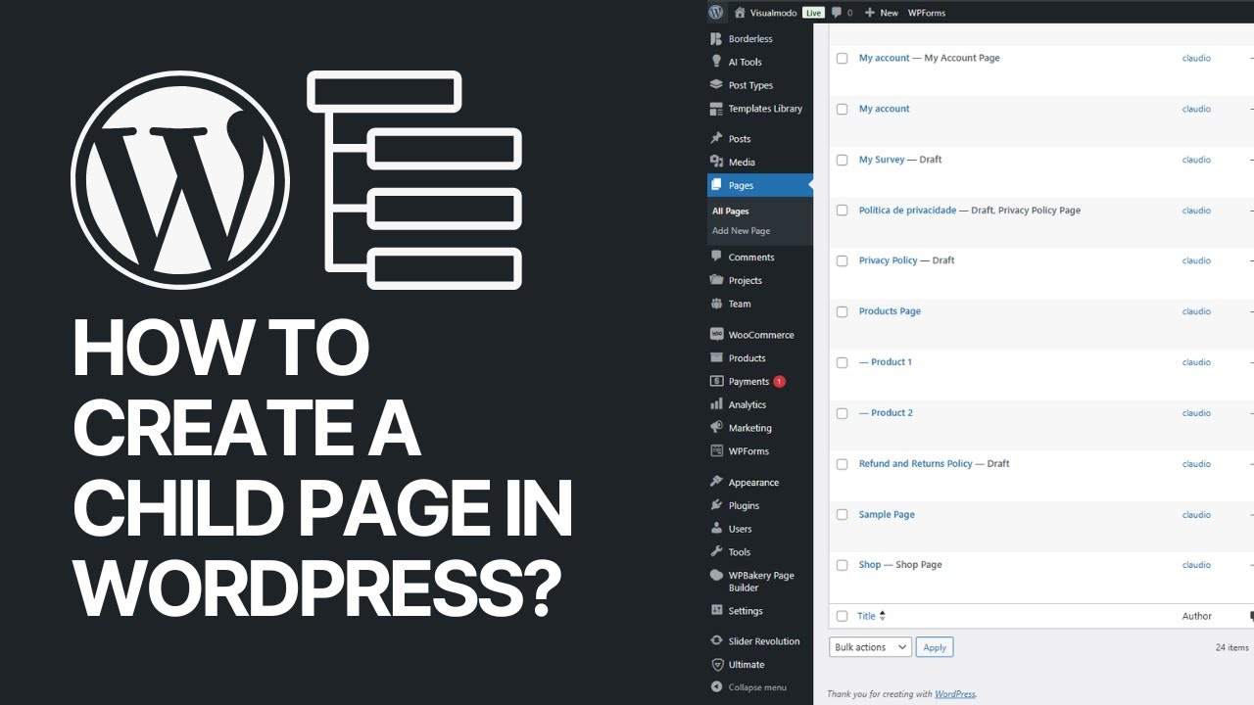
Task: Click the Ultimate shield icon
Action: 716,665
